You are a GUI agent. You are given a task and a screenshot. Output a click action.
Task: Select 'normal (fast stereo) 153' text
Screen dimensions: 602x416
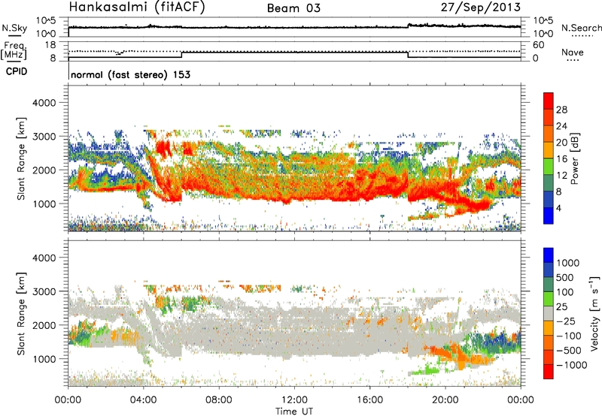[x=130, y=74]
